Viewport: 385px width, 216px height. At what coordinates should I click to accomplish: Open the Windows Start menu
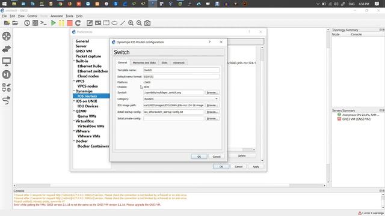point(4,4)
